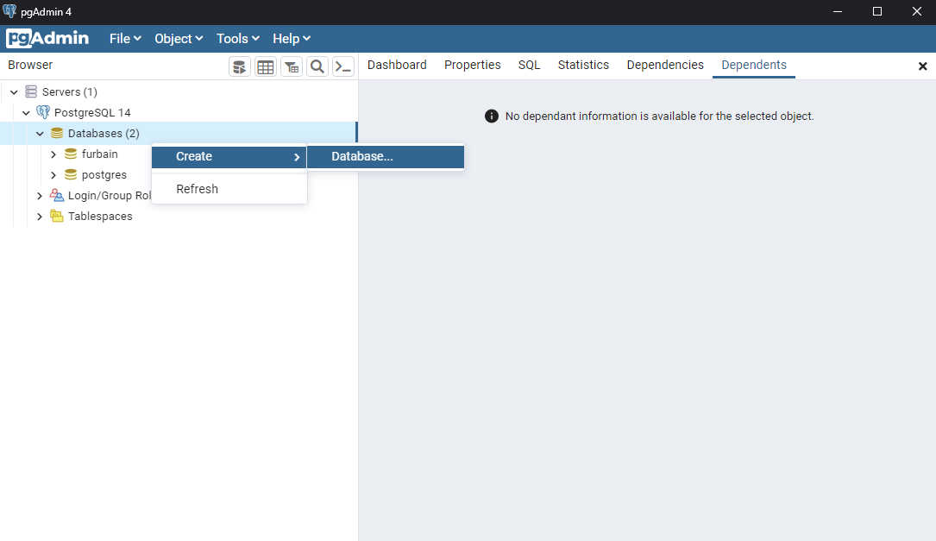
Task: Switch to the Statistics tab
Action: 583,65
